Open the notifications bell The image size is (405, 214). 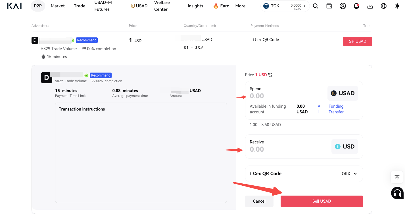coord(356,6)
